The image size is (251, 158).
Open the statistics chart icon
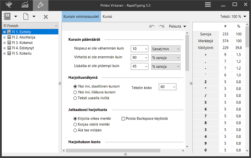25,5
